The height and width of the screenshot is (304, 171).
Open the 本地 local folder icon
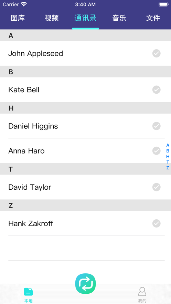click(28, 292)
